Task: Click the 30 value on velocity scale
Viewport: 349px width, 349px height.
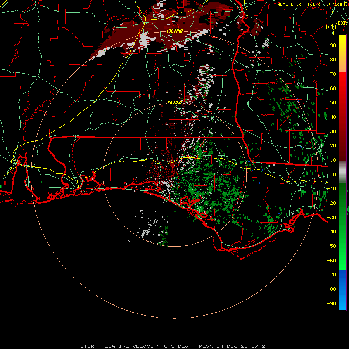Action: tap(333, 131)
